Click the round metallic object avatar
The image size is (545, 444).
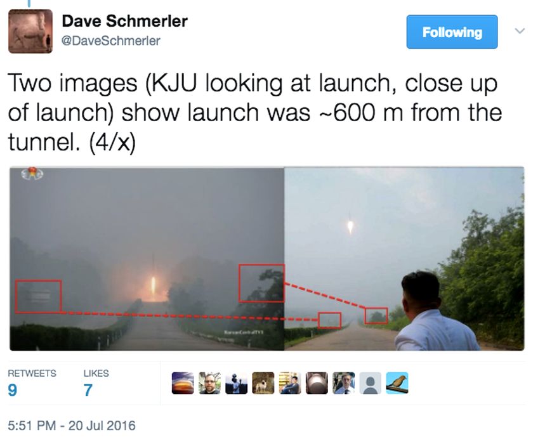click(x=317, y=383)
